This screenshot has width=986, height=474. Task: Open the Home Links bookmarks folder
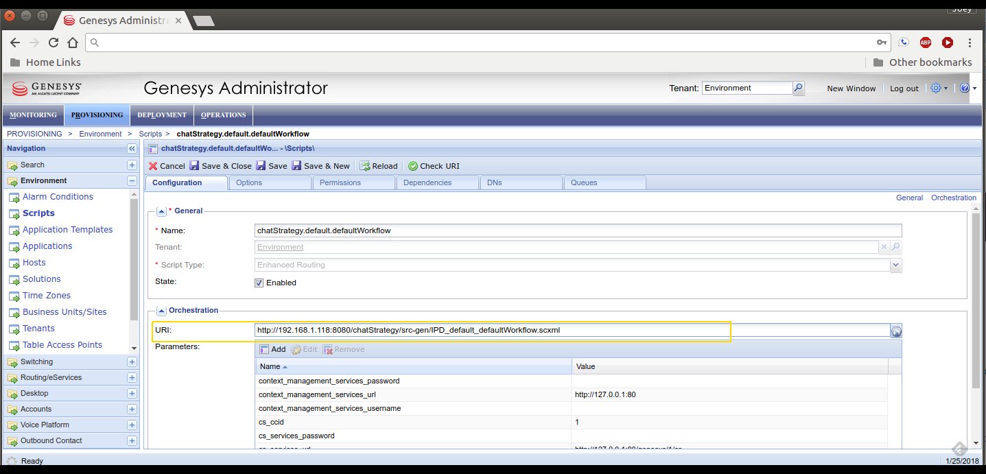(x=45, y=62)
